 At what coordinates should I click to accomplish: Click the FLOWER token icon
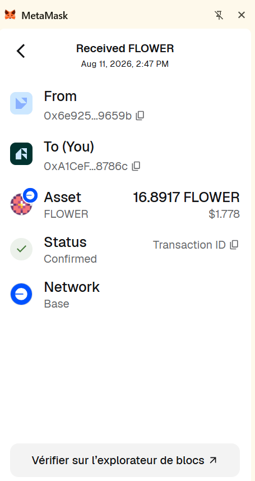pos(21,204)
